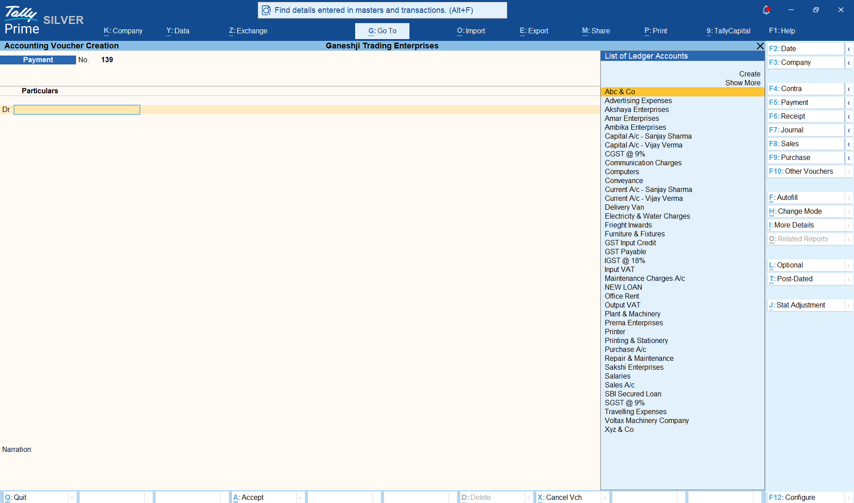Image resolution: width=854 pixels, height=503 pixels.
Task: Click the Tally Prime logo
Action: click(x=22, y=20)
